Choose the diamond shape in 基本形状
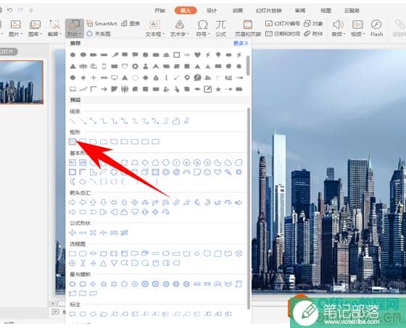 [145, 162]
